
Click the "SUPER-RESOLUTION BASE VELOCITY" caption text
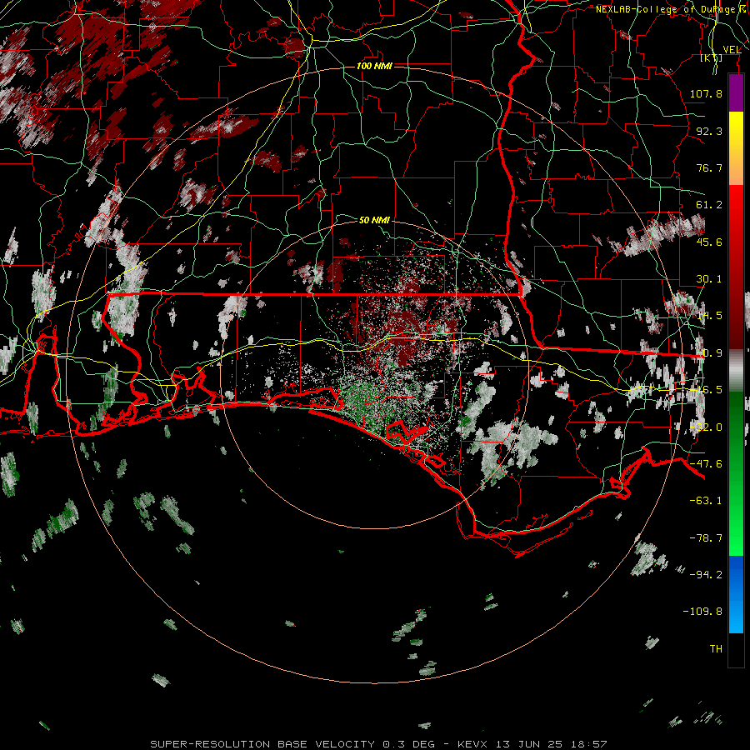264,744
